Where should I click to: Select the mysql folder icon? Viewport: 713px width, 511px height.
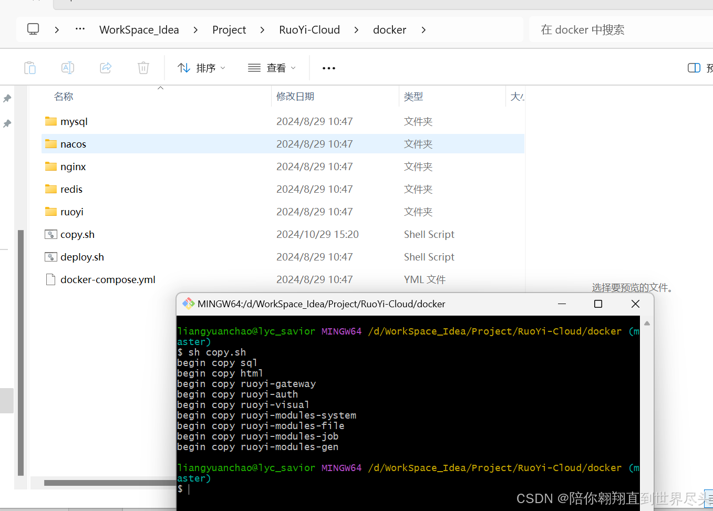[x=51, y=121]
